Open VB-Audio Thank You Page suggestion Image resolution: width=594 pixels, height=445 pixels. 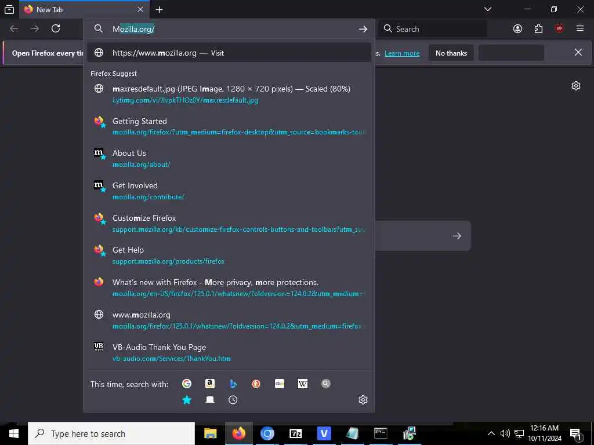coord(229,353)
